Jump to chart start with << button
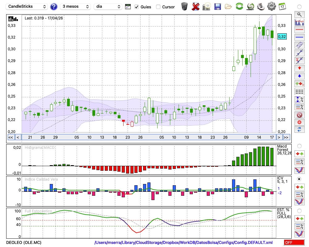Viewport: 309px width, 247px height. pyautogui.click(x=11, y=137)
